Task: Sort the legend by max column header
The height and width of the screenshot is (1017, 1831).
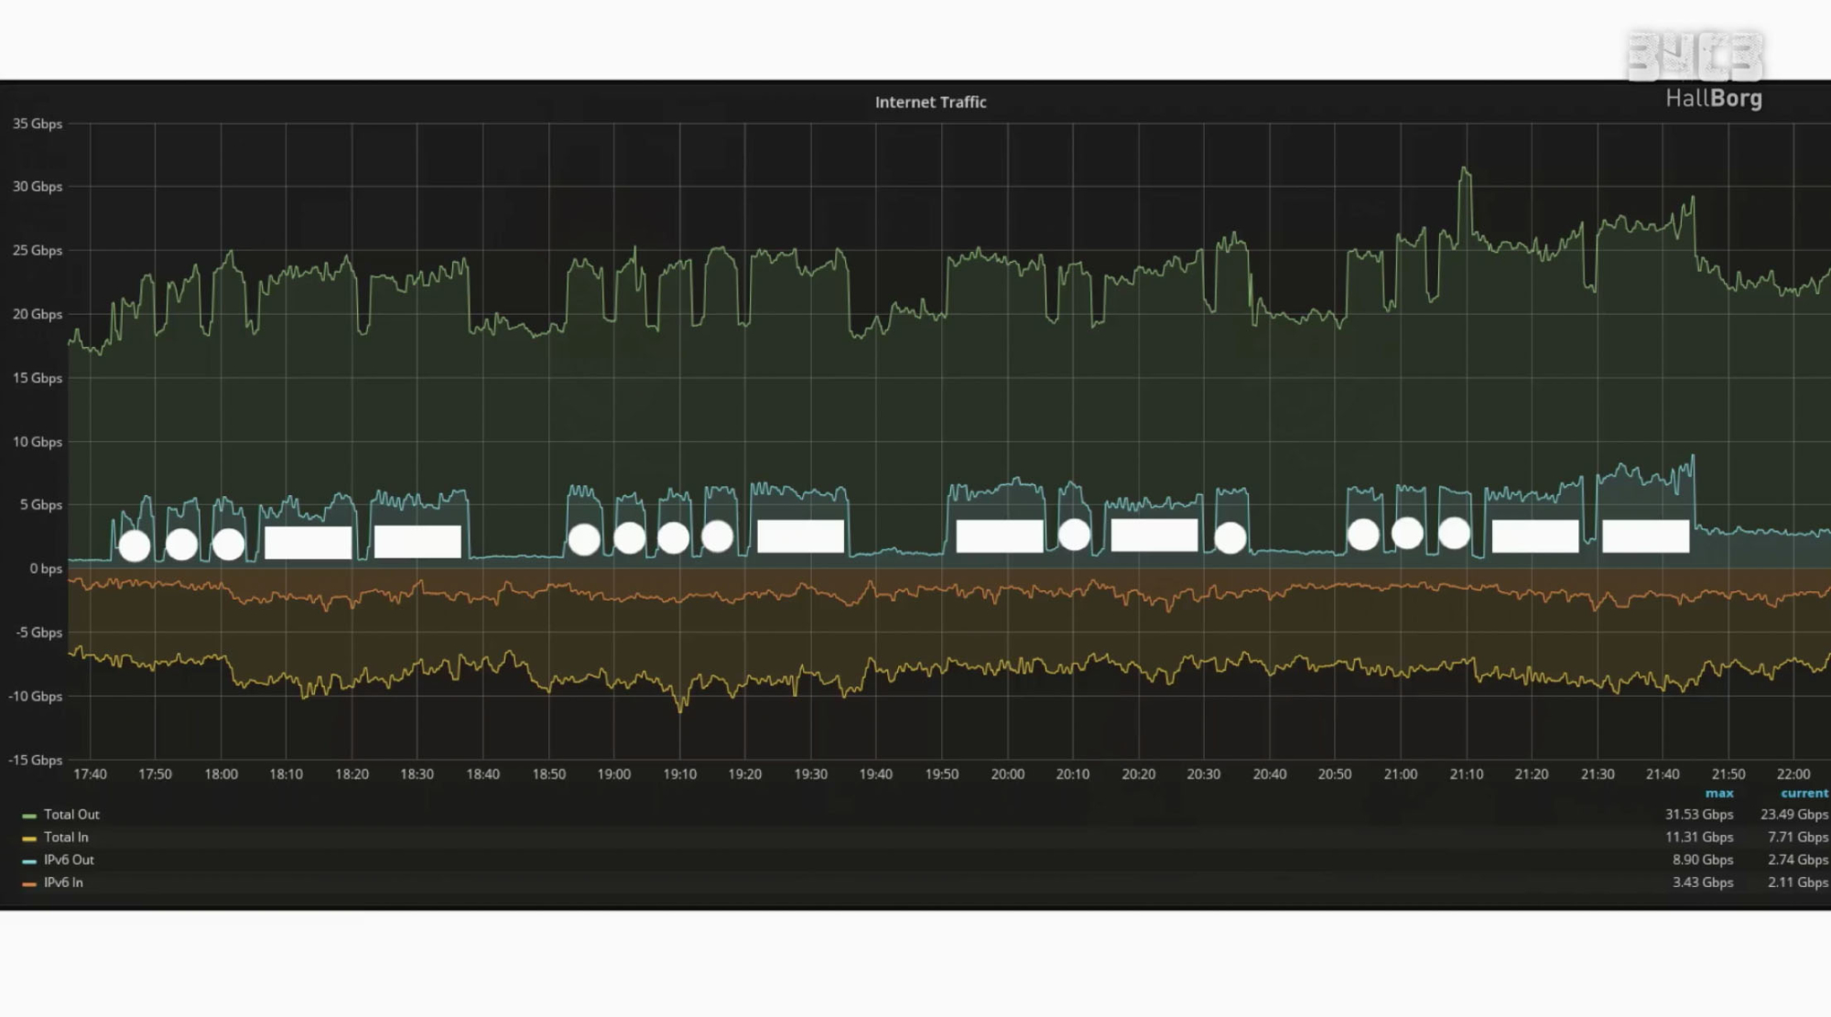Action: (x=1718, y=794)
